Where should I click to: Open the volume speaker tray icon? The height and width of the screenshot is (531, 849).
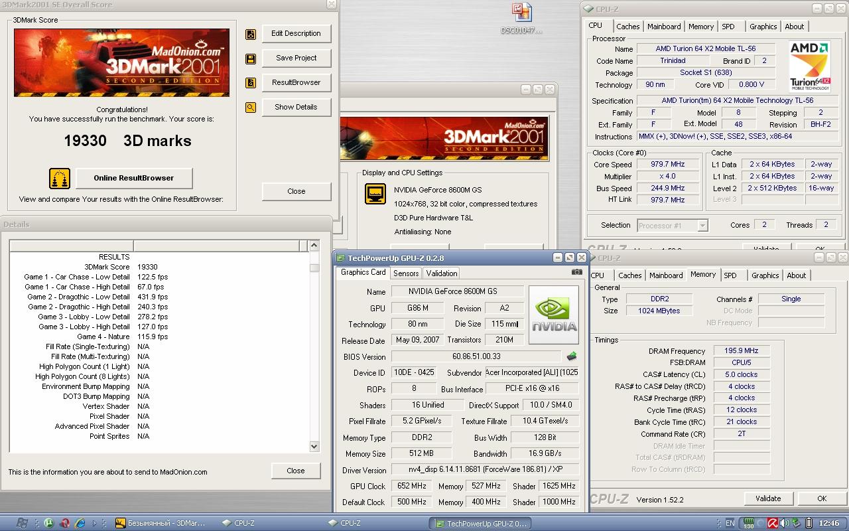(x=785, y=523)
